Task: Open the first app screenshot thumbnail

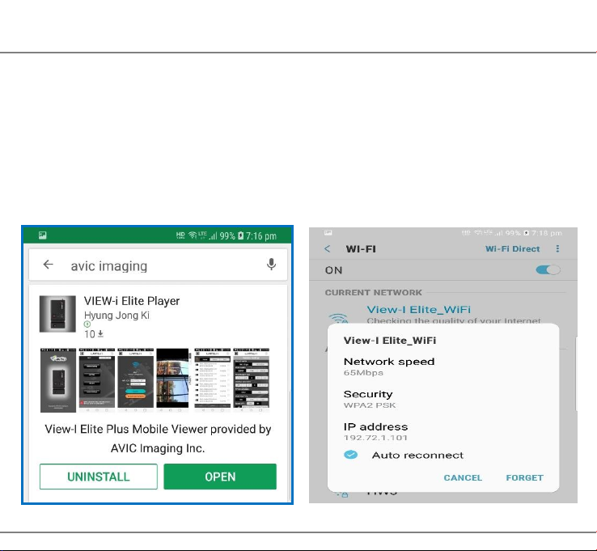Action: coord(57,379)
